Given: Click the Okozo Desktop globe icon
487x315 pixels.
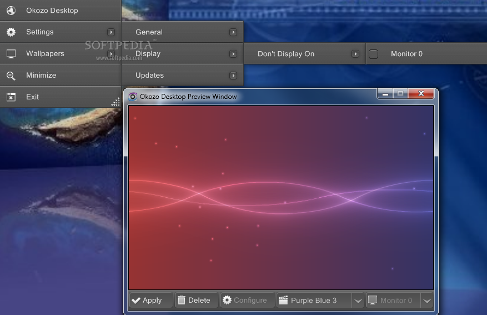Looking at the screenshot, I should click(11, 11).
